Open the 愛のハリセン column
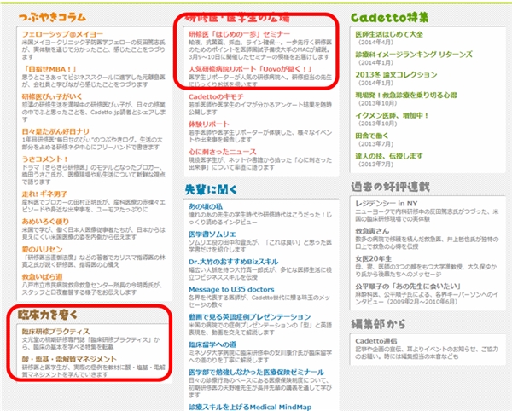 pyautogui.click(x=42, y=249)
